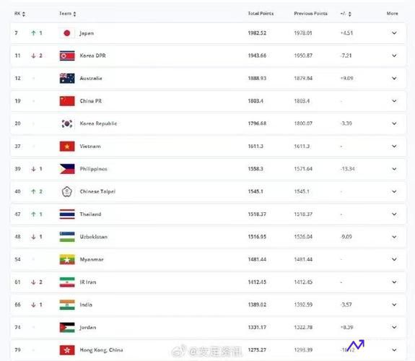Expand the Vietnam row chevron
415x361 pixels.
(394, 146)
